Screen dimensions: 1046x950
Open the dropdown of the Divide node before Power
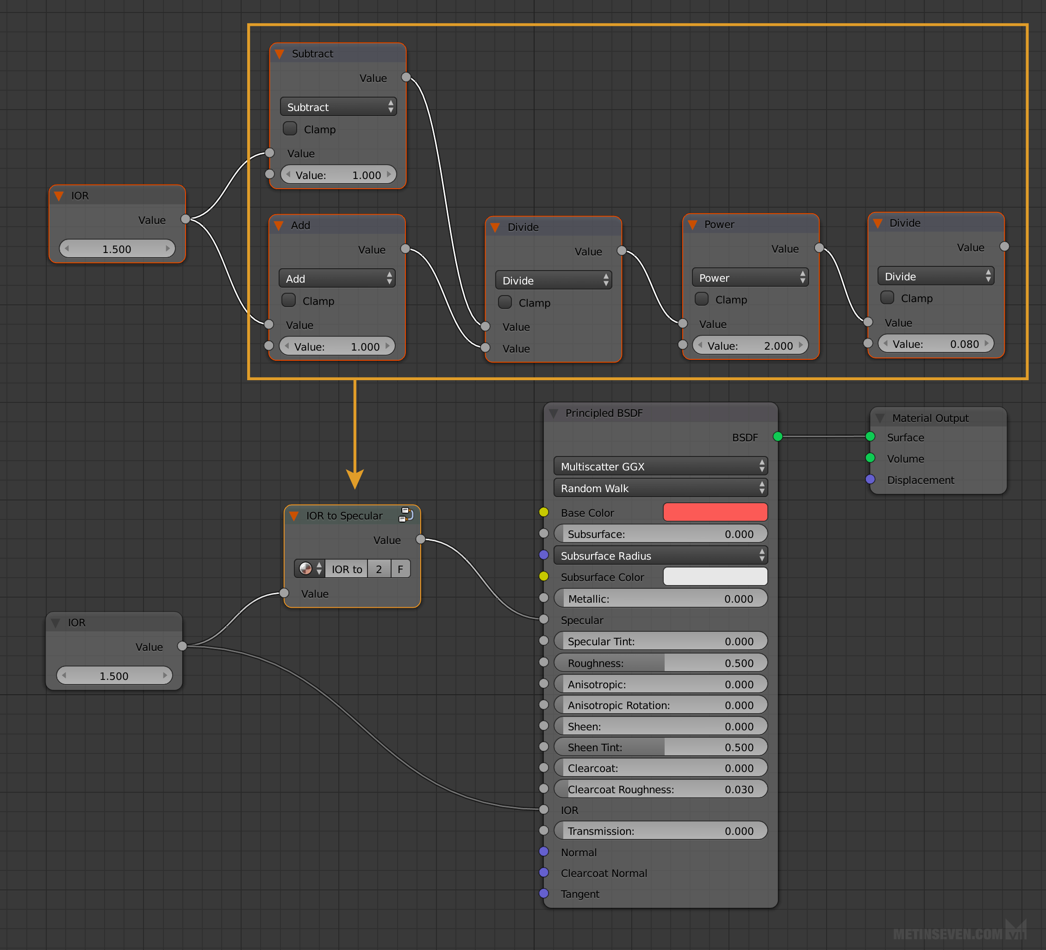(554, 280)
